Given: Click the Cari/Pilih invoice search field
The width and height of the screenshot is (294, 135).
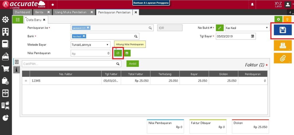Looking at the screenshot, I should [x=69, y=64].
